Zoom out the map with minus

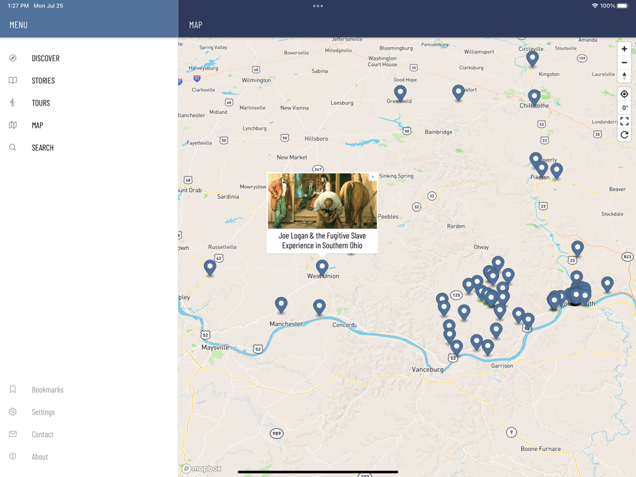tap(625, 62)
